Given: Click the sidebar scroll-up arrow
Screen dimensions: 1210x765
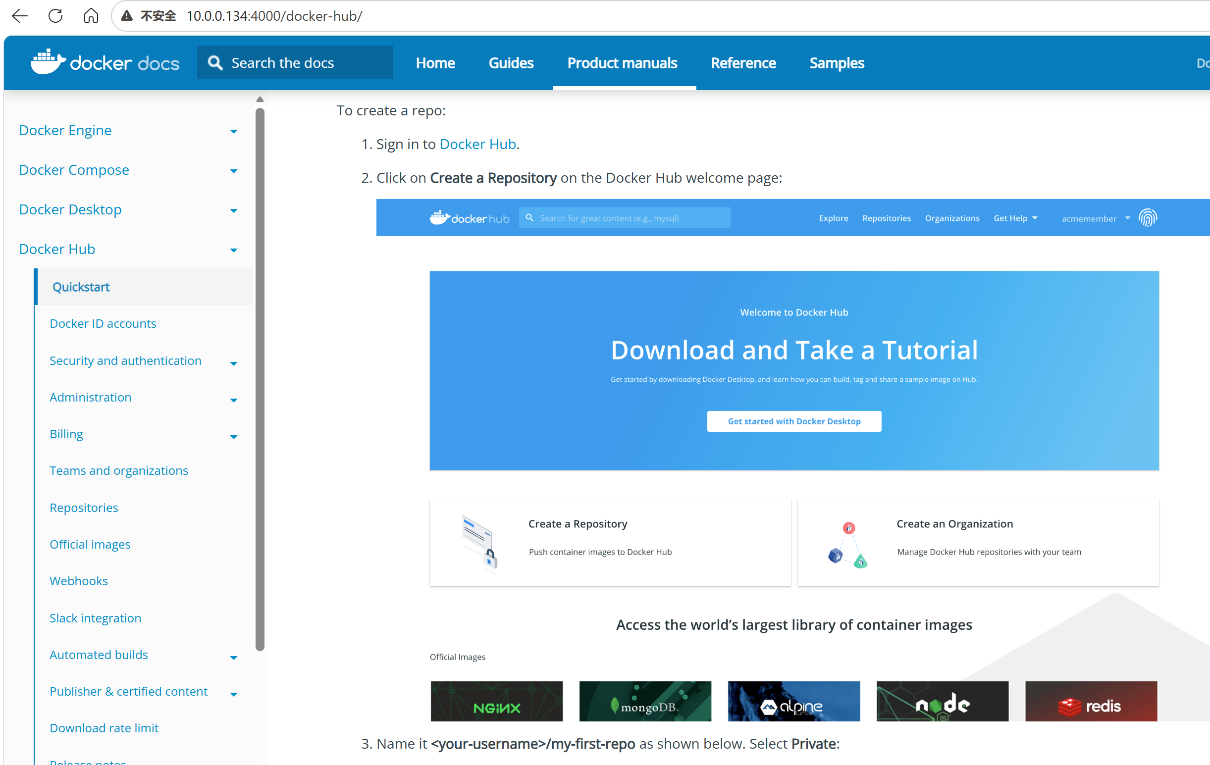Looking at the screenshot, I should [260, 100].
